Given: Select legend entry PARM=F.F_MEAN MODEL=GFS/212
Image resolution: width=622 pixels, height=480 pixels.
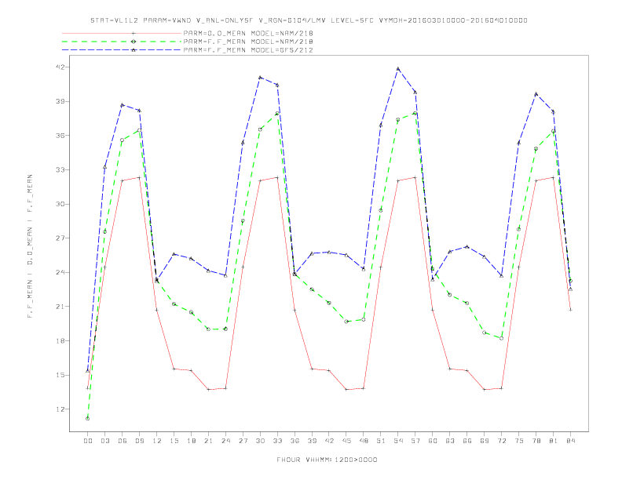Looking at the screenshot, I should pyautogui.click(x=248, y=50).
